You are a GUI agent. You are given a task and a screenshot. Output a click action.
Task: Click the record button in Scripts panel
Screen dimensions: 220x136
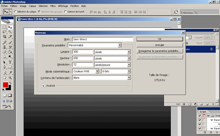coord(211,132)
